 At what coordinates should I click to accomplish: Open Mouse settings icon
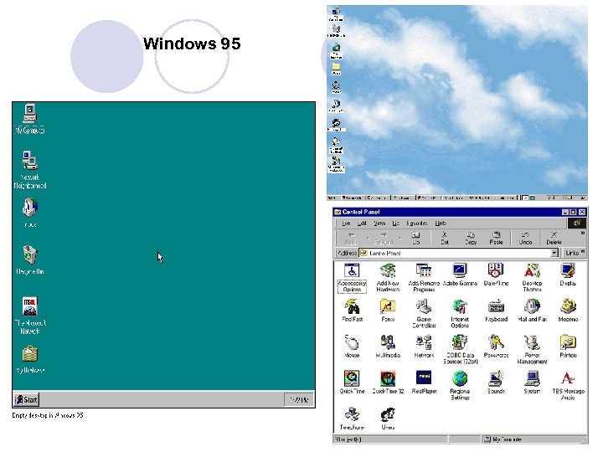coord(352,347)
